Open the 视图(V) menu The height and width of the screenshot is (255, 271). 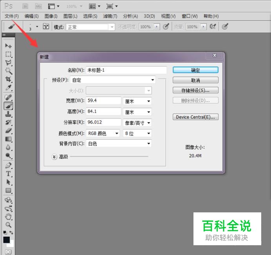168,16
